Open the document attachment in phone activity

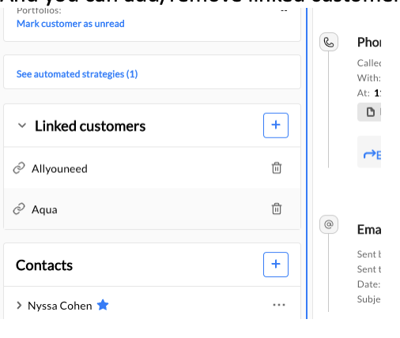(369, 112)
